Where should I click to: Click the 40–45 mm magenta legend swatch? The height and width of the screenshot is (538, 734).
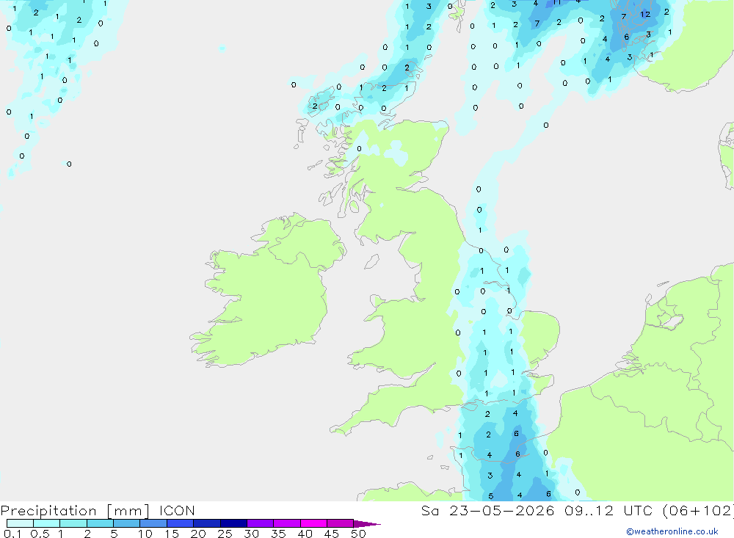pos(313,523)
